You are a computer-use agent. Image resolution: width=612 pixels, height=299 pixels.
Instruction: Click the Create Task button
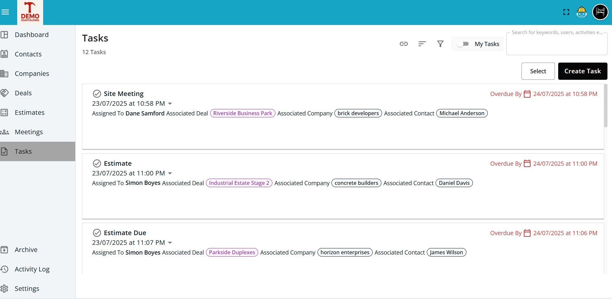[582, 71]
